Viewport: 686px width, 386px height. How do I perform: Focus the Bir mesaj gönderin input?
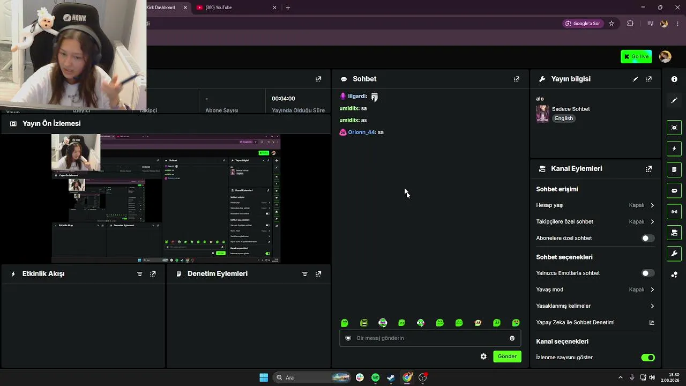430,338
